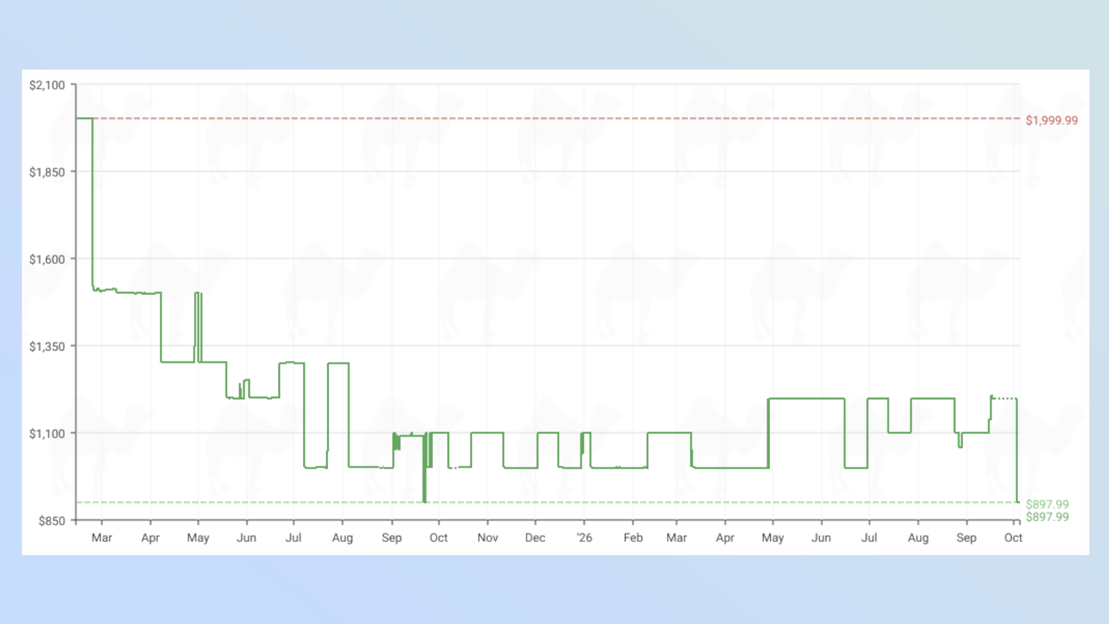The width and height of the screenshot is (1109, 624).
Task: Click the upper green $897.99 price label
Action: tap(1047, 504)
